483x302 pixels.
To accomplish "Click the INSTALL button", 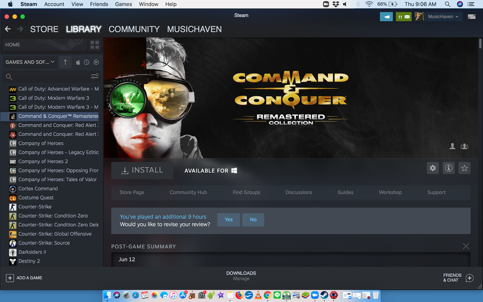I will [142, 171].
